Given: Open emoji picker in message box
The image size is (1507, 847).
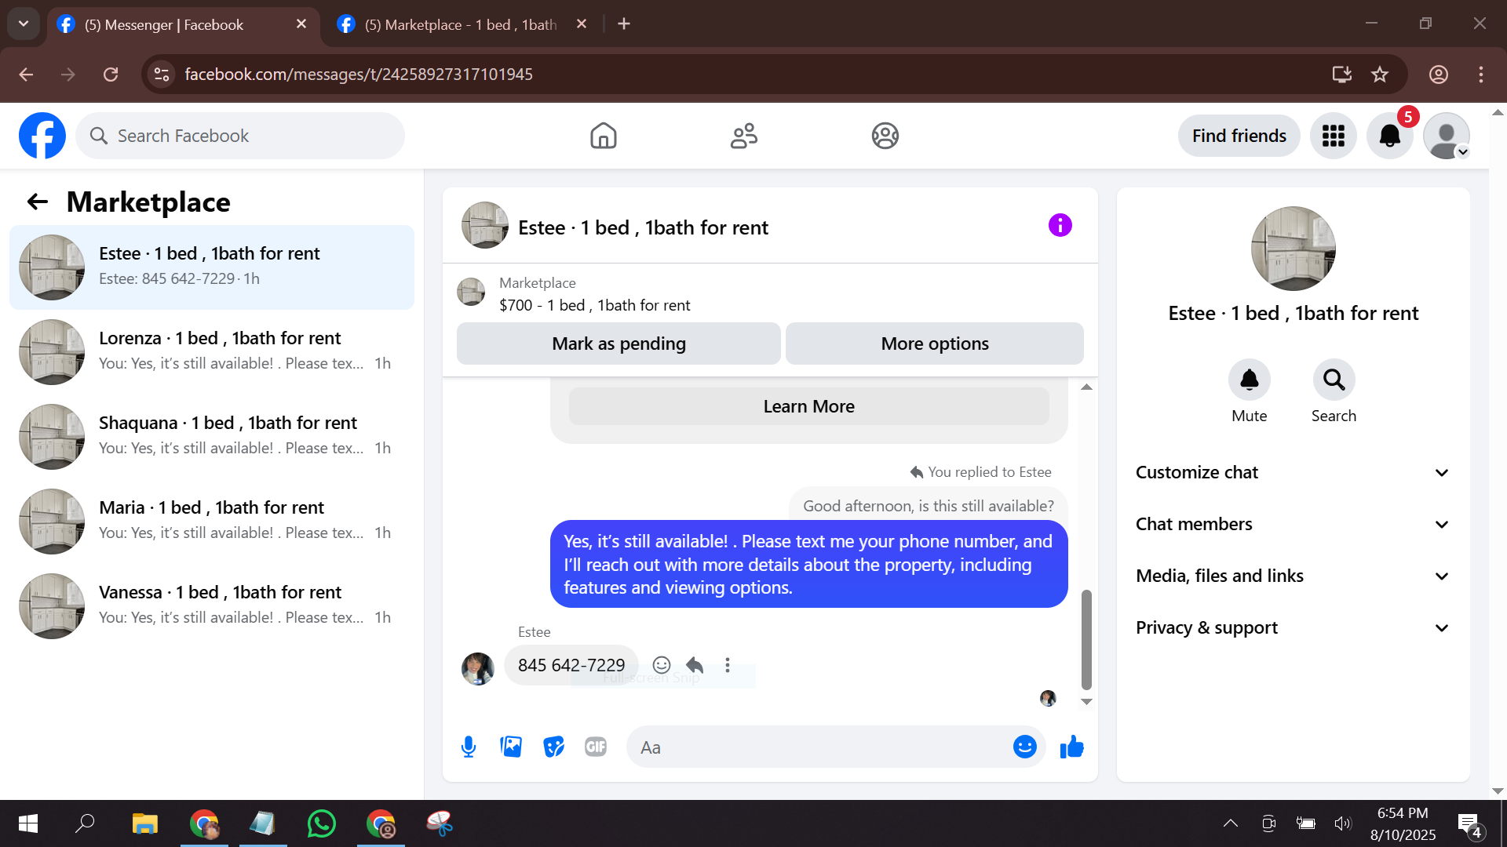Looking at the screenshot, I should coord(1024,747).
